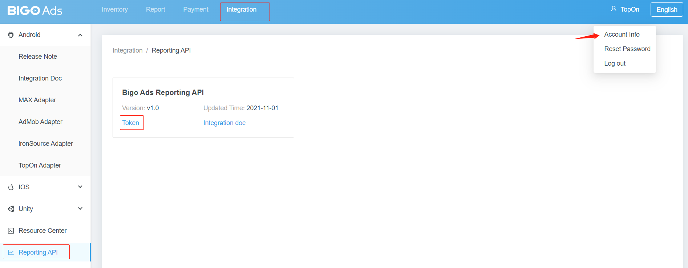The height and width of the screenshot is (268, 688).
Task: Click the Android robot icon in sidebar
Action: point(11,35)
